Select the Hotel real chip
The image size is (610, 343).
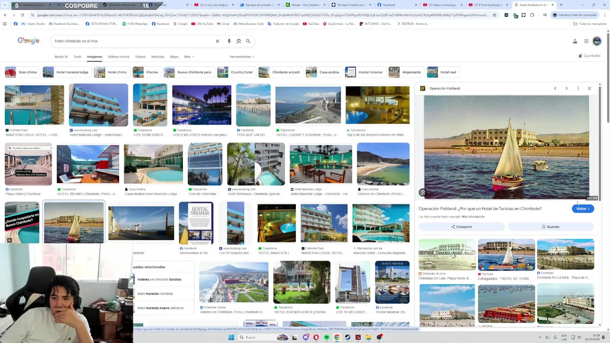[x=442, y=72]
